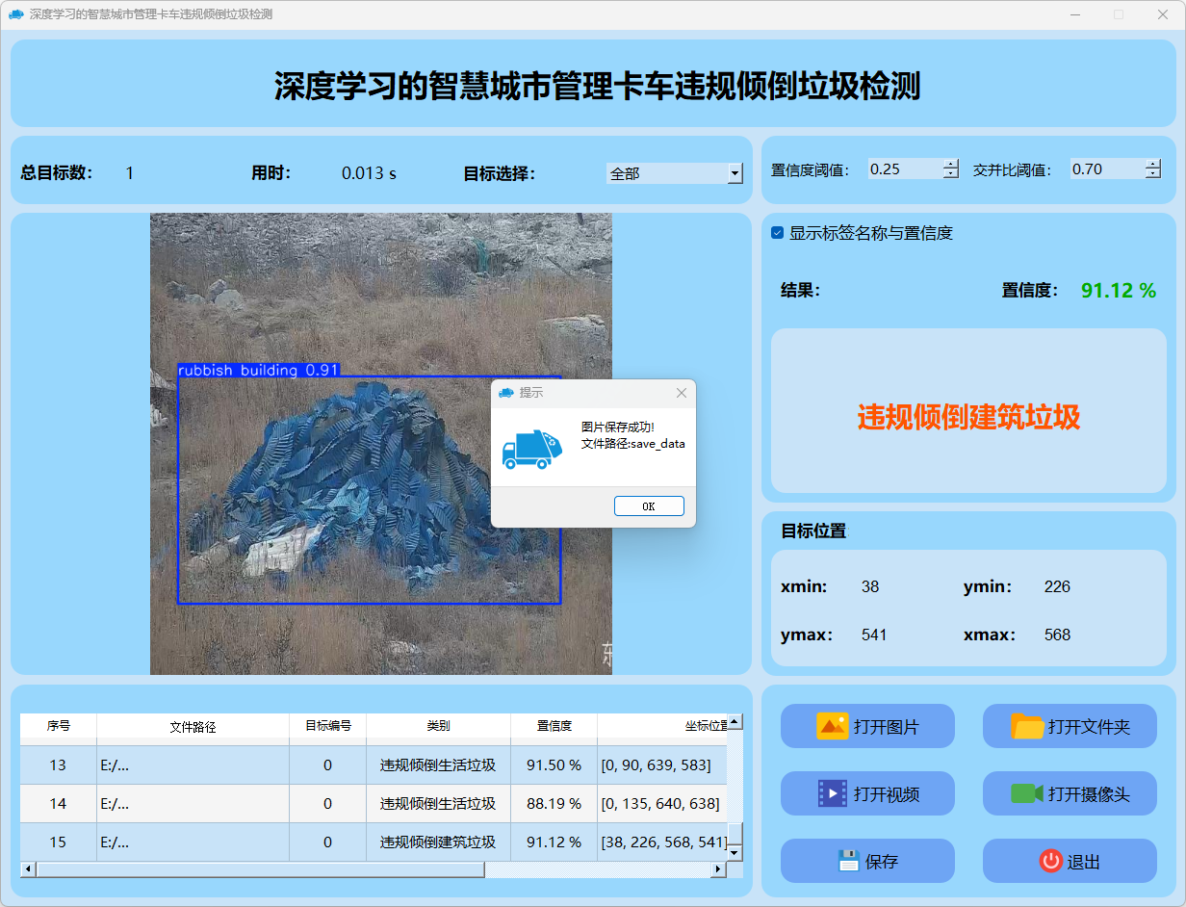Click the 类别 column header

(438, 726)
